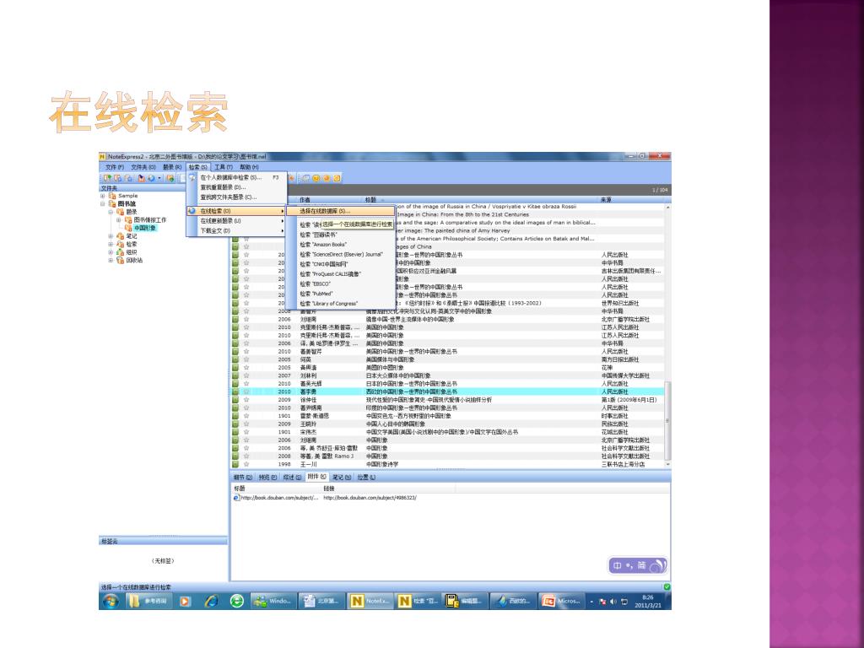Expand the 回收站 tree node
Screen dimensions: 864x648
point(111,261)
